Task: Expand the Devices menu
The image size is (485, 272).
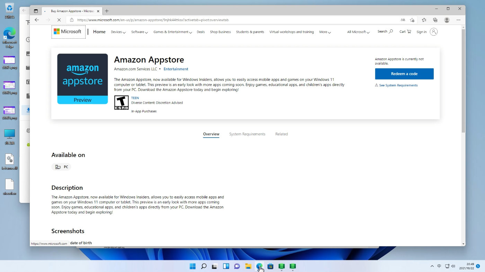Action: pyautogui.click(x=118, y=32)
